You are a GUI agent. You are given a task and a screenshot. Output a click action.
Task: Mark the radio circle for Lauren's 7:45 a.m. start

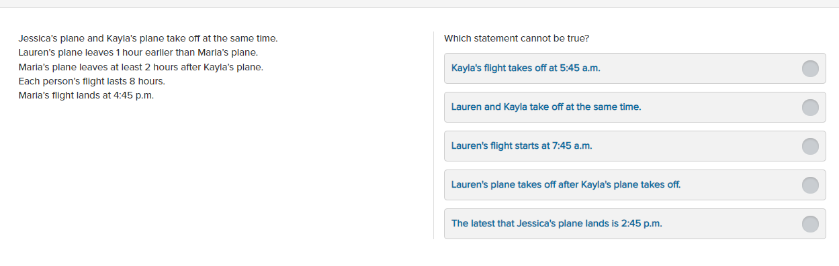click(x=810, y=146)
